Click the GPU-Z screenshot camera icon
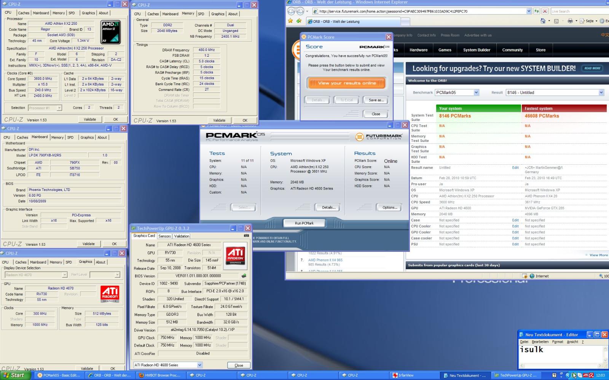Image resolution: width=609 pixels, height=380 pixels. click(246, 236)
